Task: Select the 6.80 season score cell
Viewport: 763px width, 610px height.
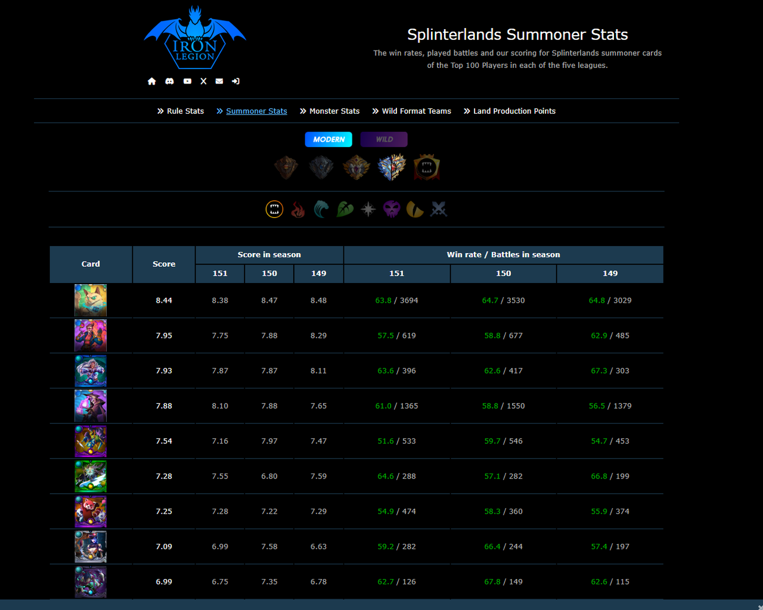Action: point(269,476)
